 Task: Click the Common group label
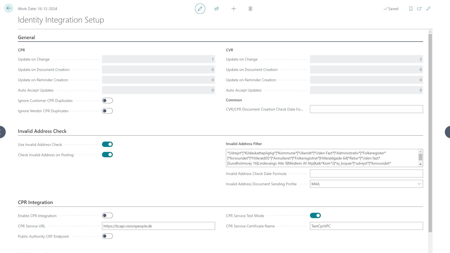point(234,100)
